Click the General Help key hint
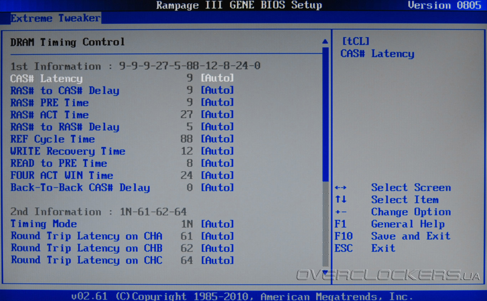The height and width of the screenshot is (301, 487). tap(408, 224)
